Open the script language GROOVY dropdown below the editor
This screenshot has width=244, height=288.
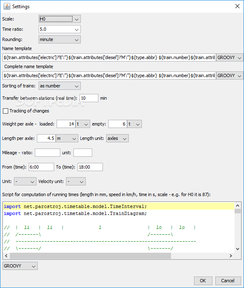pos(20,266)
